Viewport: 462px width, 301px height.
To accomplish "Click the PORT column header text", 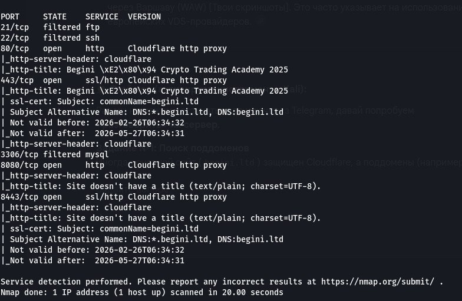I will [10, 16].
